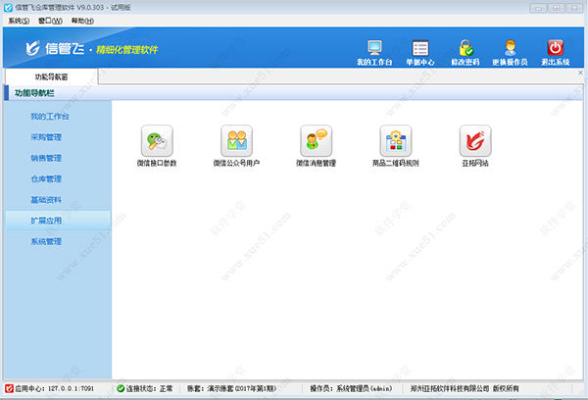Open 微信公众号用户 module
588x400 pixels.
pyautogui.click(x=236, y=141)
